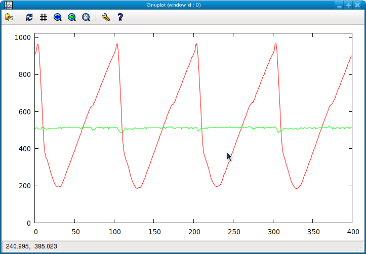The image size is (366, 254).
Task: Close the Gnuplot window
Action: coord(357,5)
